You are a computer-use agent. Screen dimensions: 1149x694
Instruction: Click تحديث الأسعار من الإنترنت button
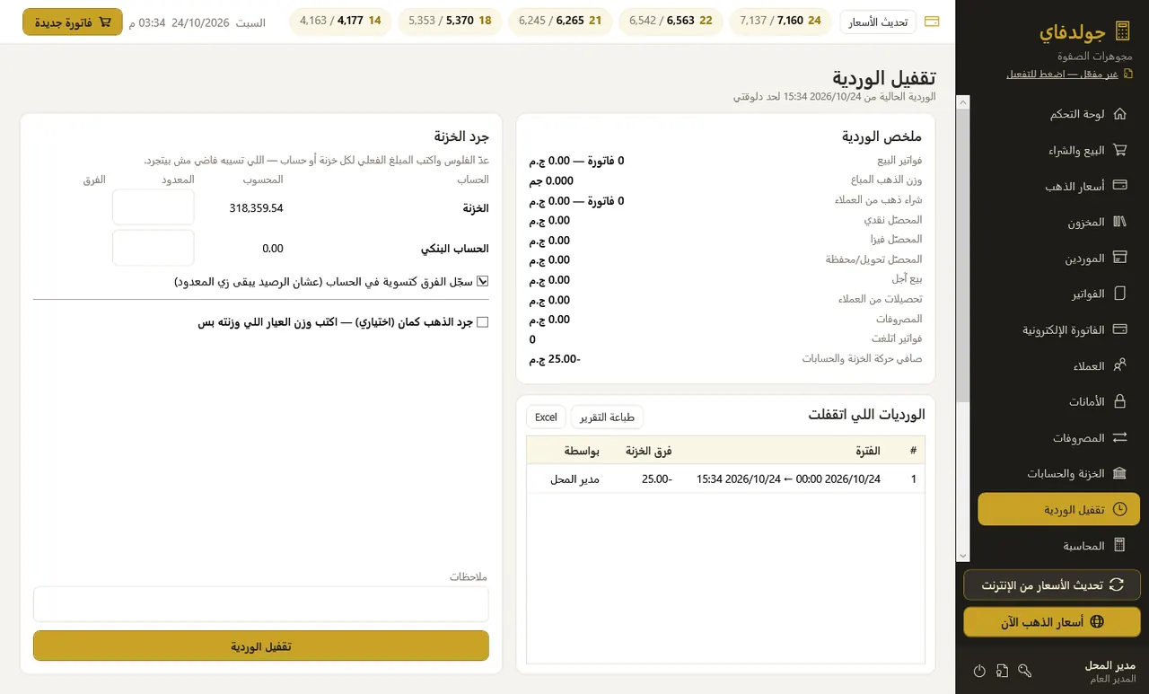click(1052, 584)
